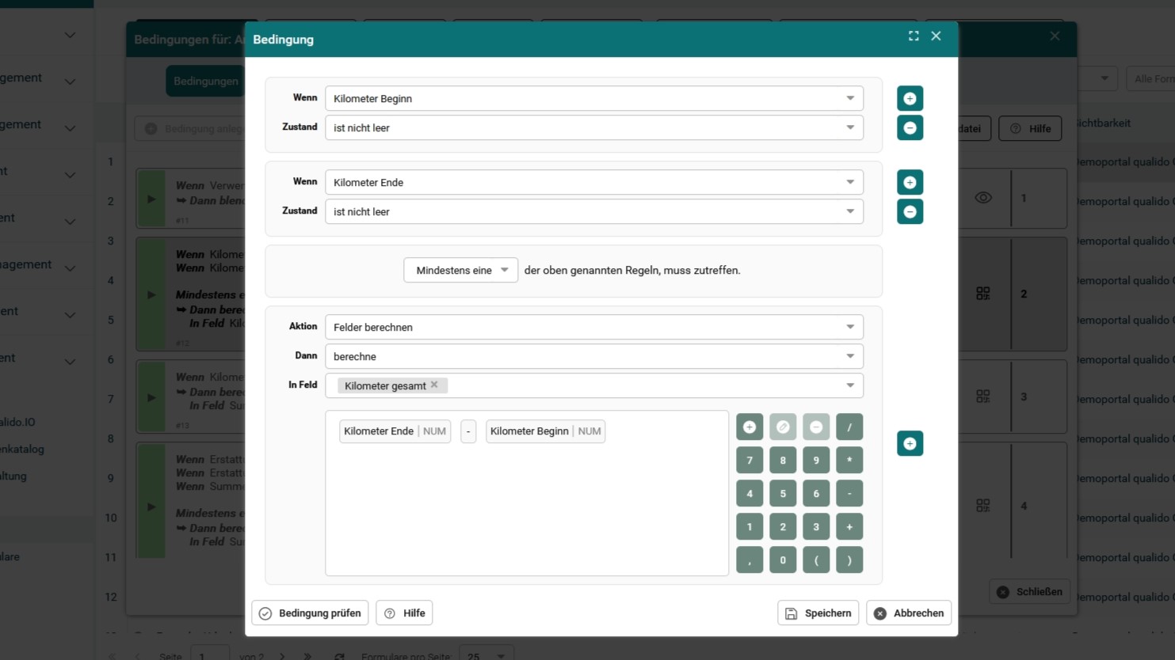Click the edit pencil icon on calculator keypad

(783, 427)
